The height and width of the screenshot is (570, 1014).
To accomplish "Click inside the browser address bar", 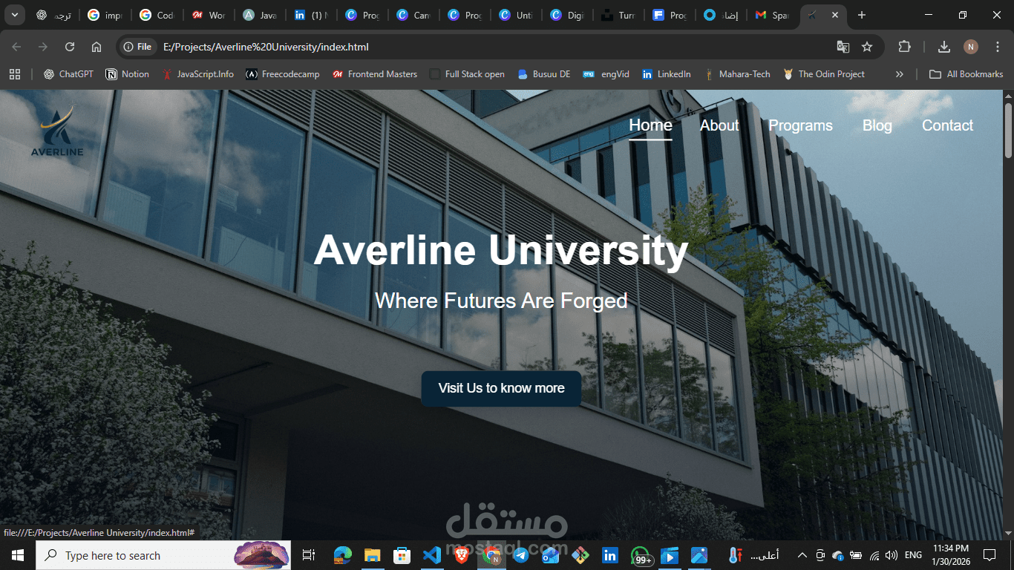I will pyautogui.click(x=297, y=46).
